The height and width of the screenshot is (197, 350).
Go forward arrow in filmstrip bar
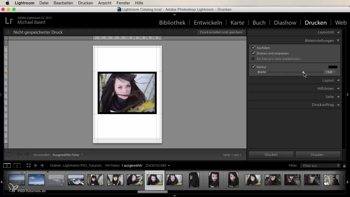coord(42,166)
